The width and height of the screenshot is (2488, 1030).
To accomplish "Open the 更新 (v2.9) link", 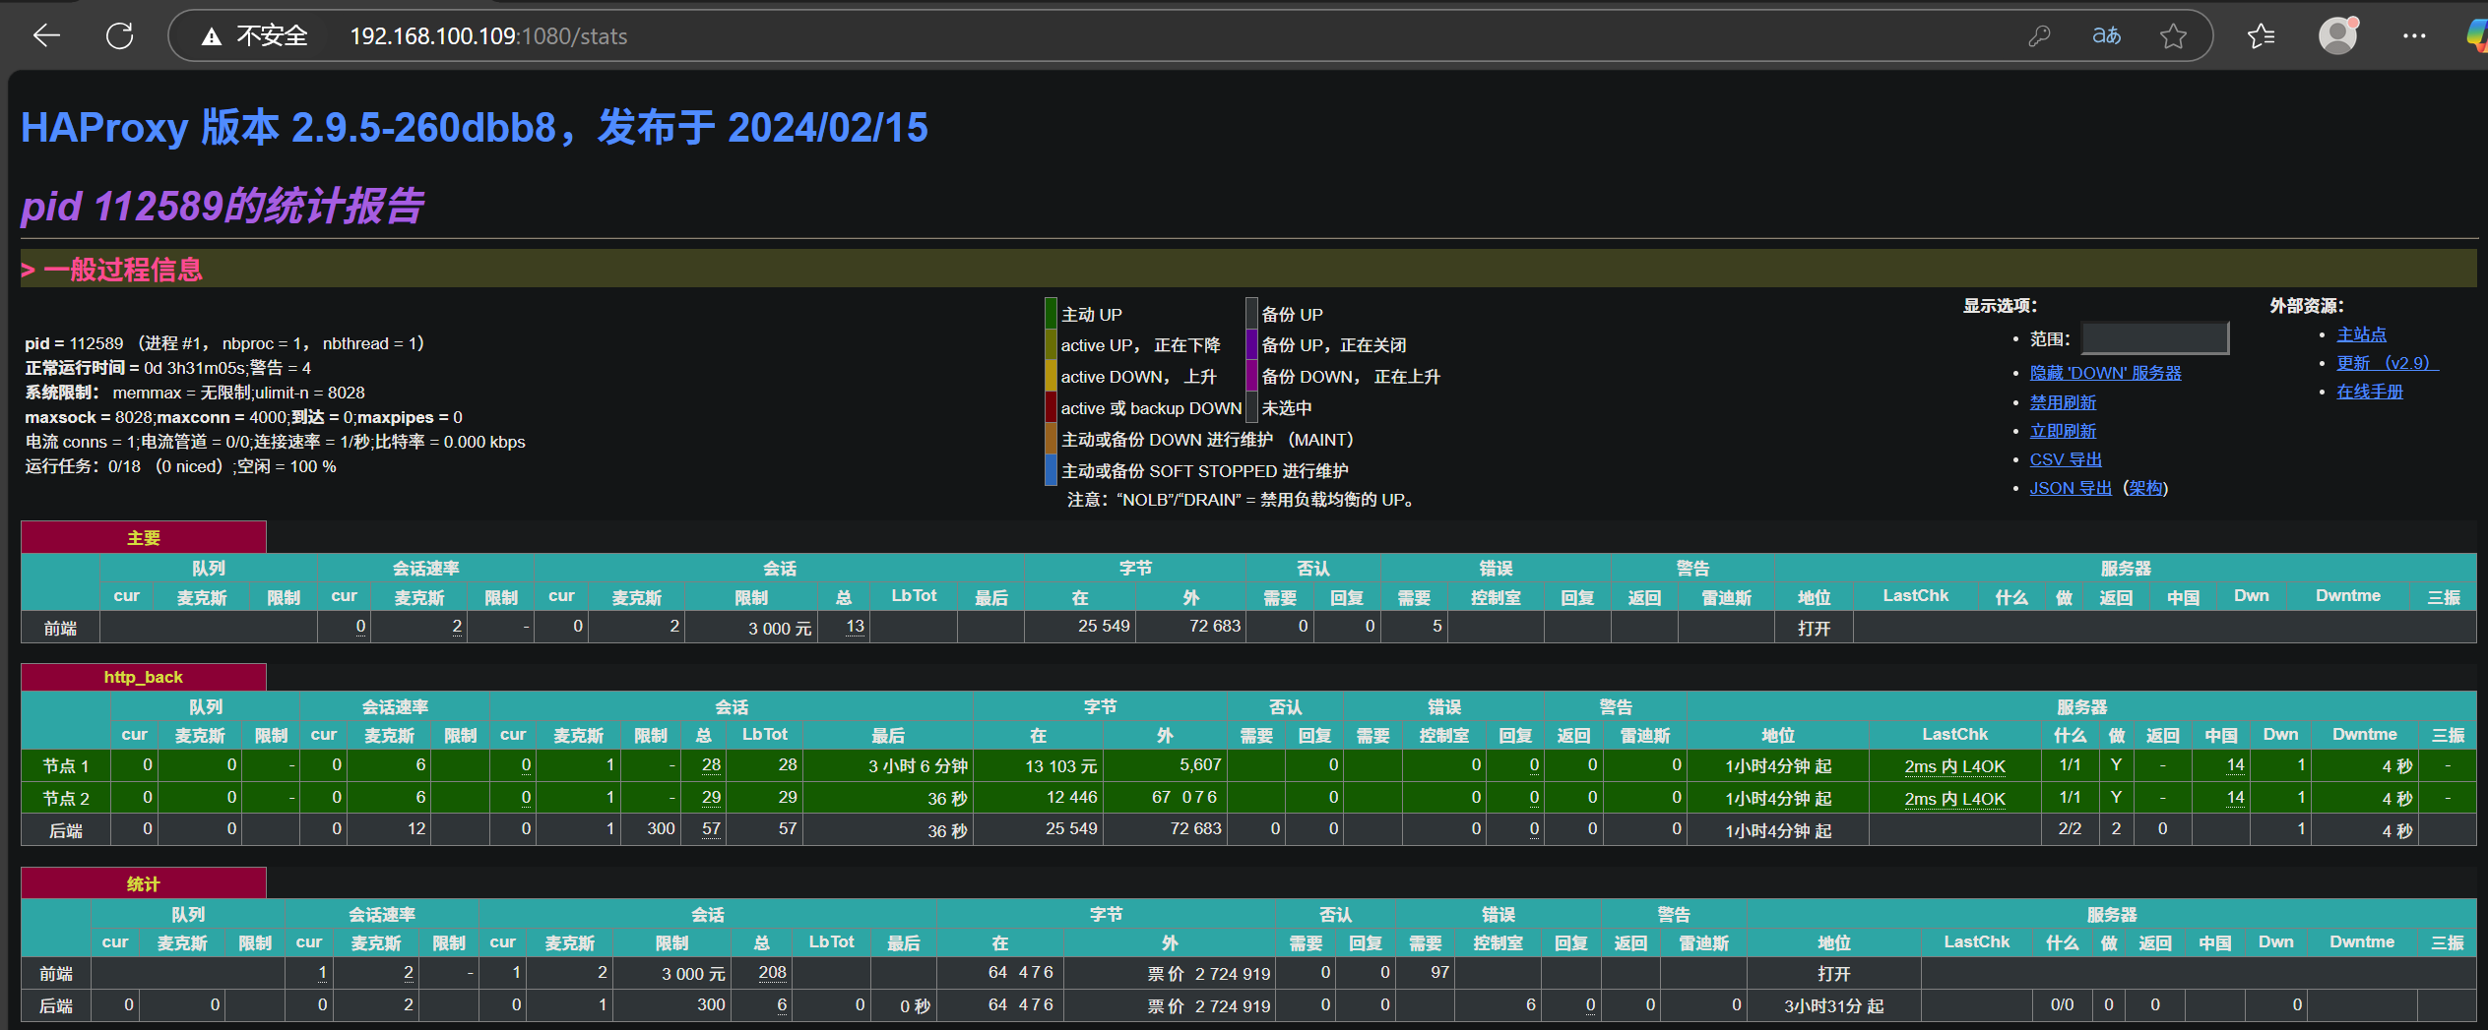I will (x=2388, y=363).
